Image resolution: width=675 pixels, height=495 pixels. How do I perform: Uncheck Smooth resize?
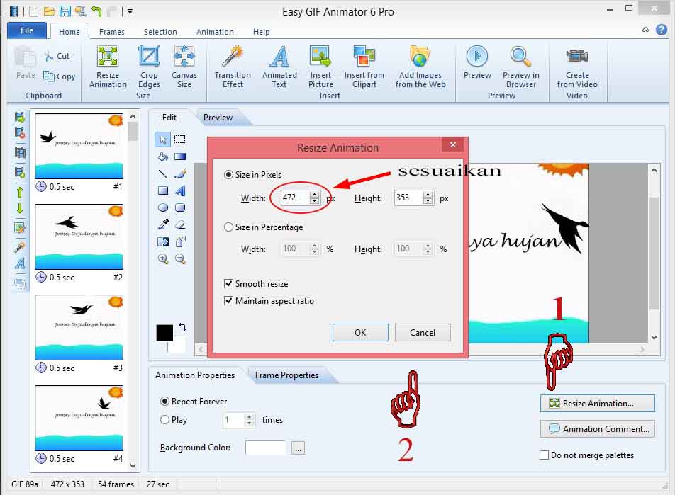(229, 283)
